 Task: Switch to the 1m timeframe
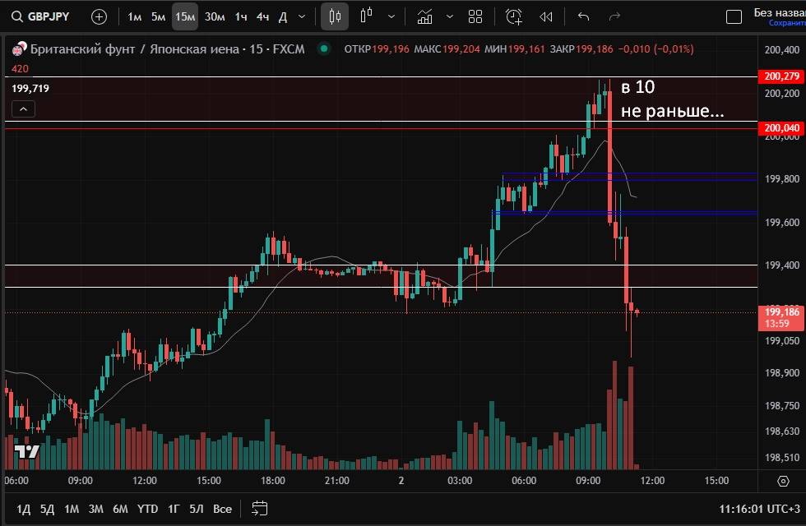(134, 16)
